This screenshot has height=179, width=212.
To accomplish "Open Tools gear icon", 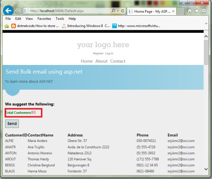I will (204, 11).
